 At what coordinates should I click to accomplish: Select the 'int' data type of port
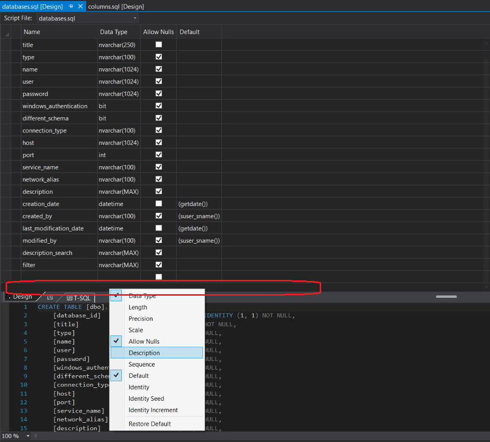(x=119, y=155)
